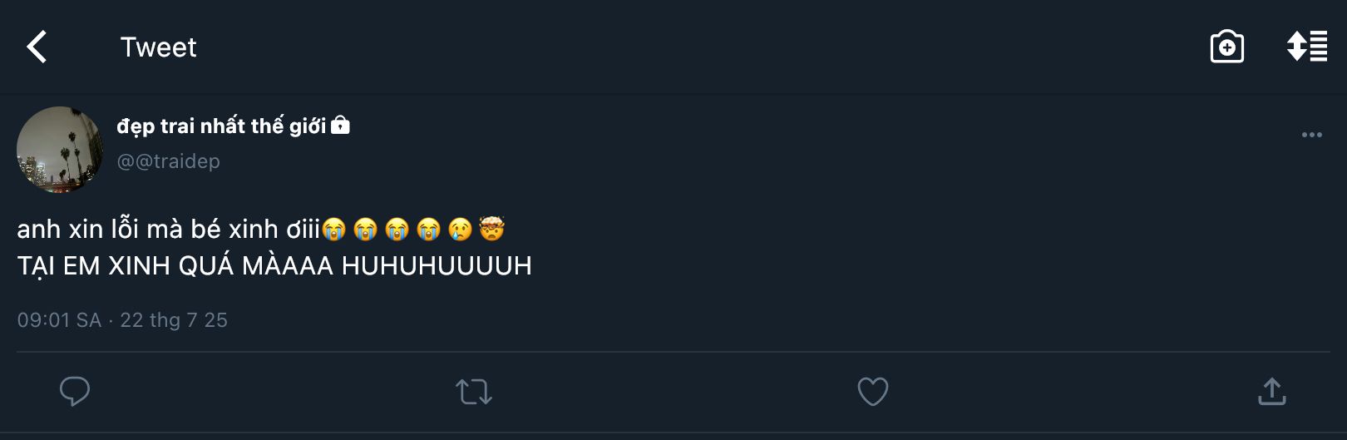
Task: Click the word "HUHUHUUUUH" in the tweet
Action: tap(437, 266)
